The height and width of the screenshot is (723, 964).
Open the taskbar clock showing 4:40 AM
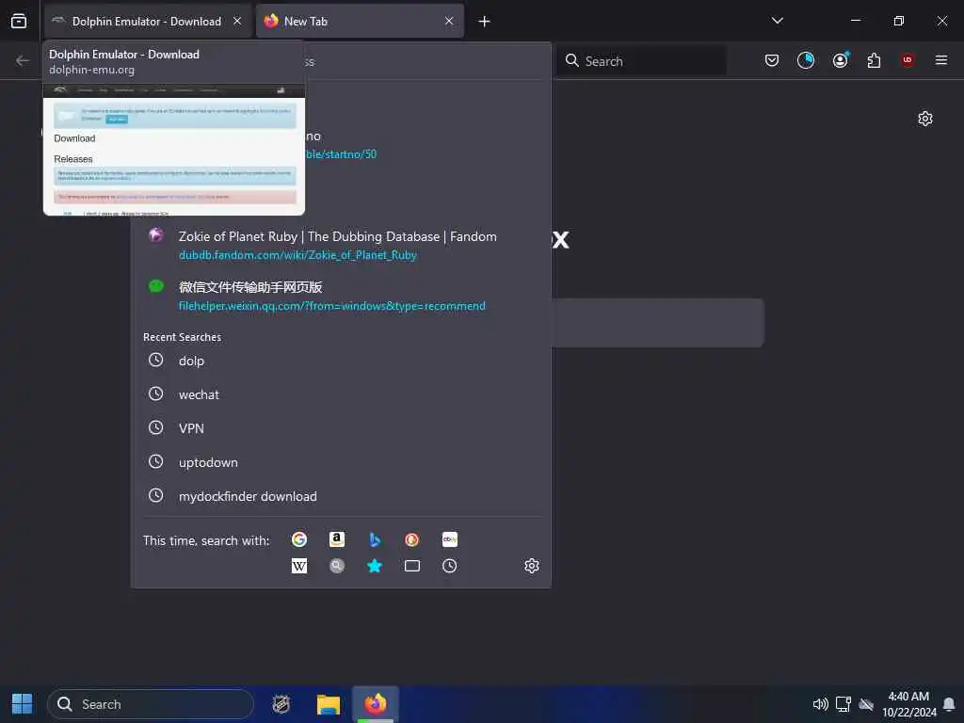tap(908, 704)
